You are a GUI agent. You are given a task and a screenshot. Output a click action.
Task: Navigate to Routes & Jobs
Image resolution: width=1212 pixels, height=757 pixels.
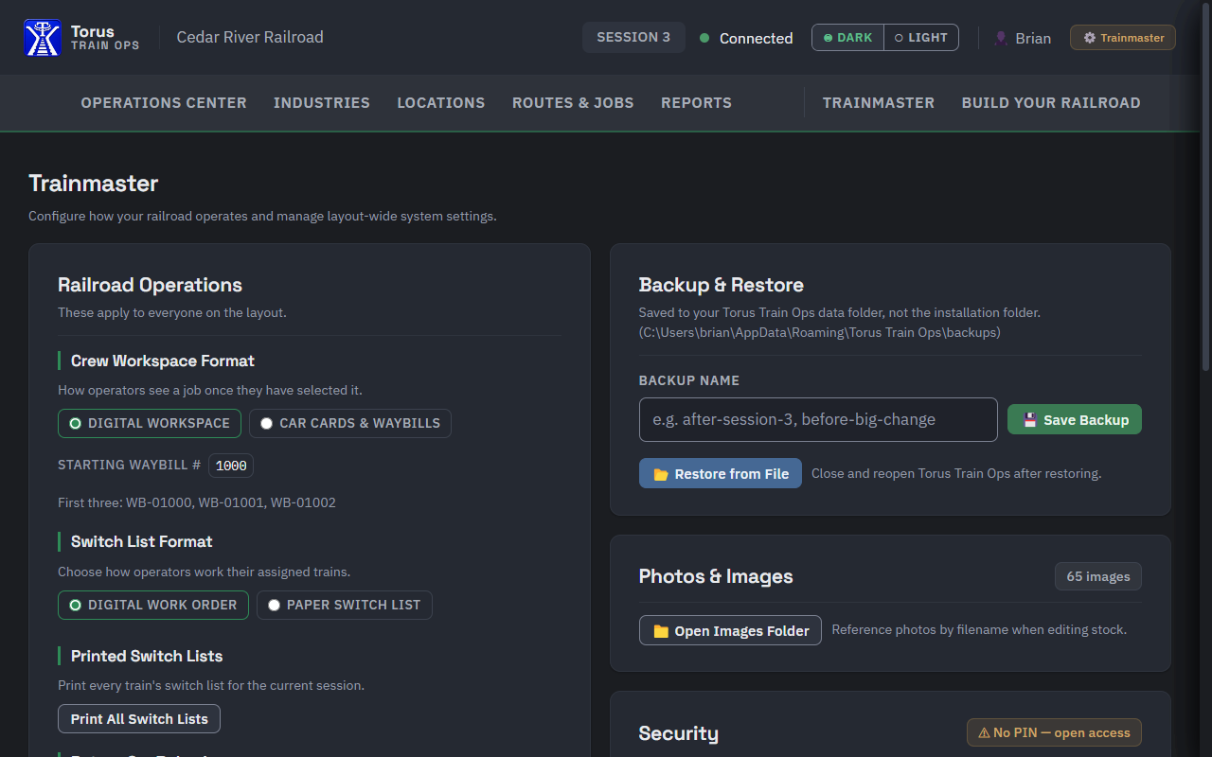tap(573, 103)
